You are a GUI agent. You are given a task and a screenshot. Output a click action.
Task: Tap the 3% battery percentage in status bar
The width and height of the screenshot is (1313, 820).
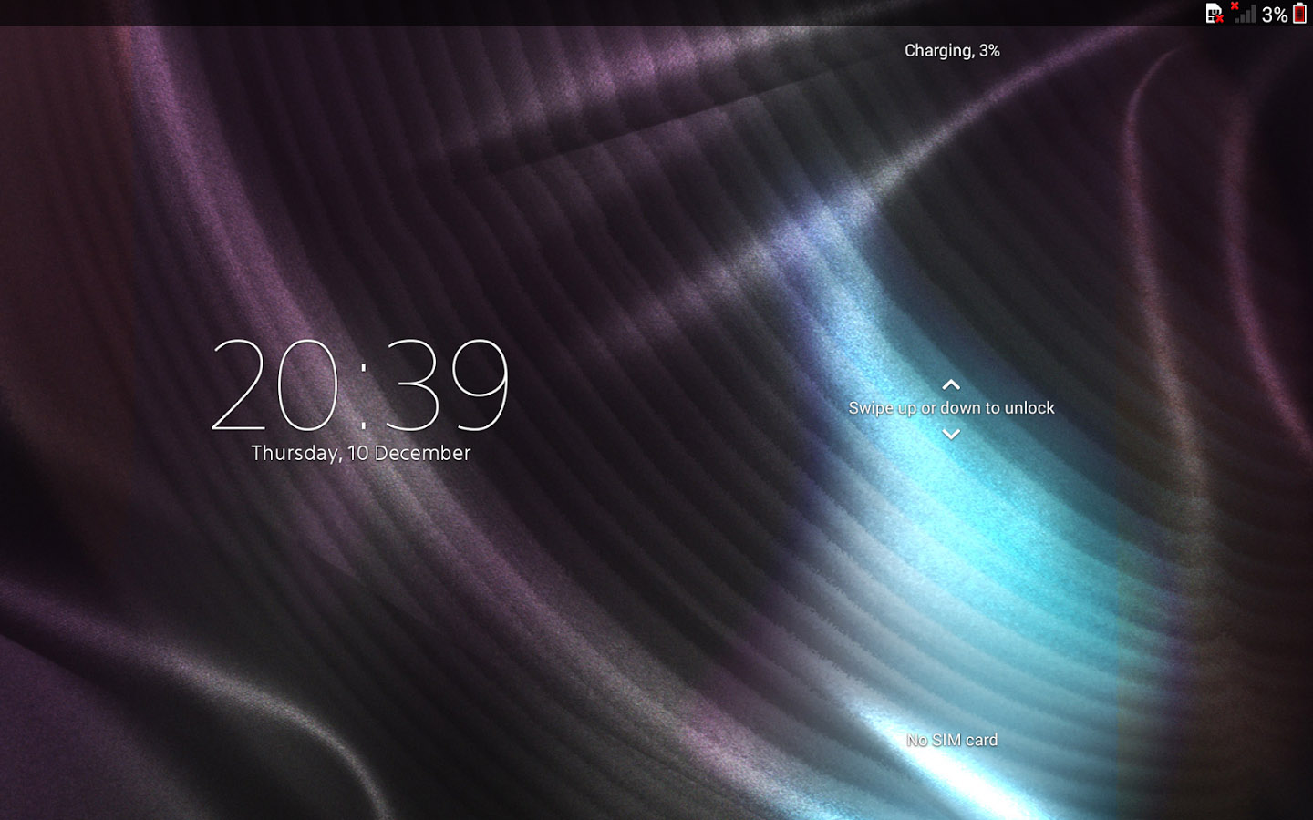pyautogui.click(x=1274, y=15)
